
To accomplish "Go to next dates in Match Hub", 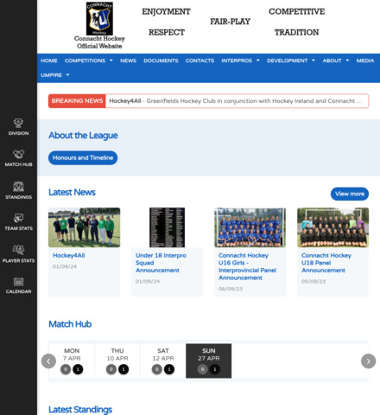I will click(x=368, y=361).
